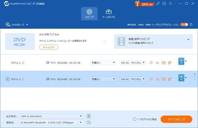This screenshot has height=128, width=198.
Task: Open 保存先 path dropdown arrow
Action: tap(81, 122)
